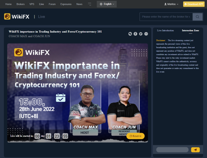207x158 pixels.
Task: Focus the broker name search field
Action: pyautogui.click(x=166, y=17)
